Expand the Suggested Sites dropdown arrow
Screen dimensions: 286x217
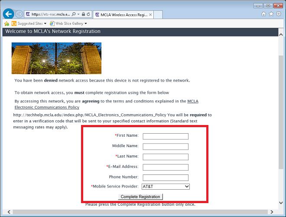45,23
